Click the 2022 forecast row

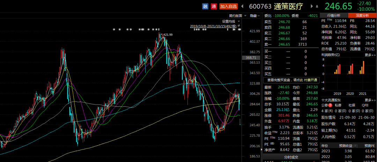pos(348,157)
